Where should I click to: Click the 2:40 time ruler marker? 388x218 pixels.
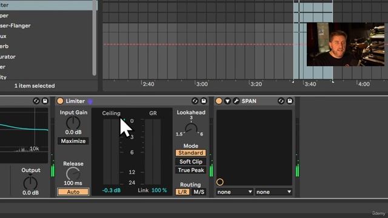click(148, 84)
